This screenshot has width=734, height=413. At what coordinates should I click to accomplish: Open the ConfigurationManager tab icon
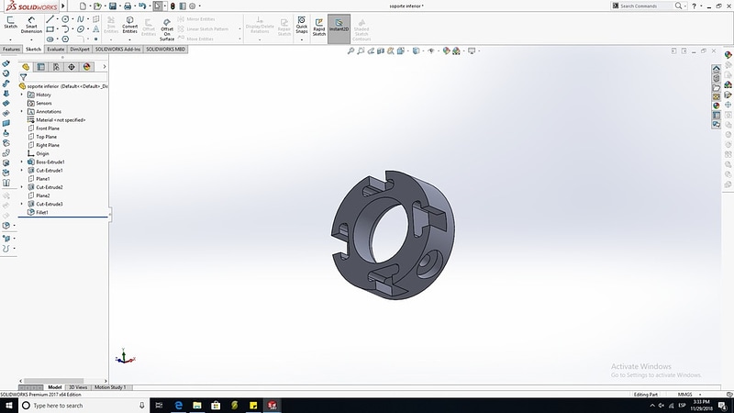56,67
